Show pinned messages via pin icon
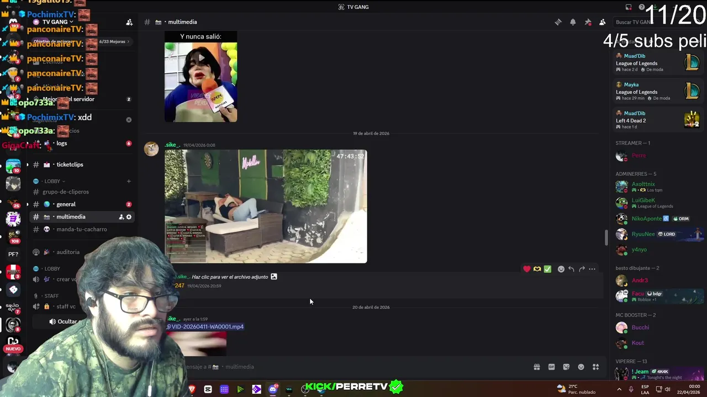The width and height of the screenshot is (707, 397). [588, 22]
